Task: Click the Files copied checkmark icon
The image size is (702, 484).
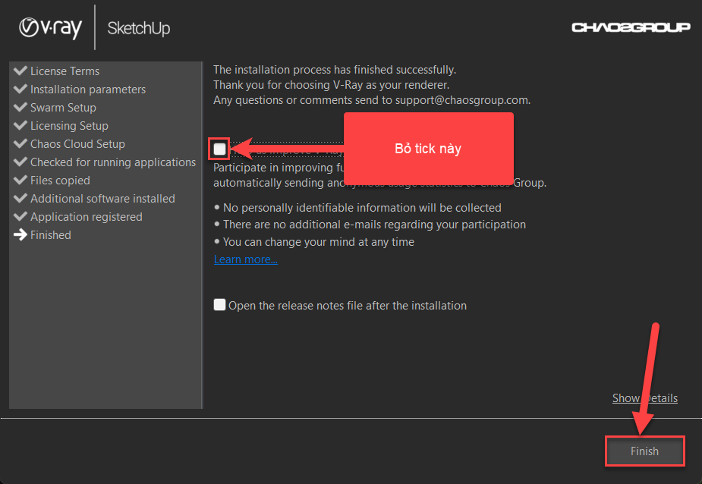Action: point(20,180)
